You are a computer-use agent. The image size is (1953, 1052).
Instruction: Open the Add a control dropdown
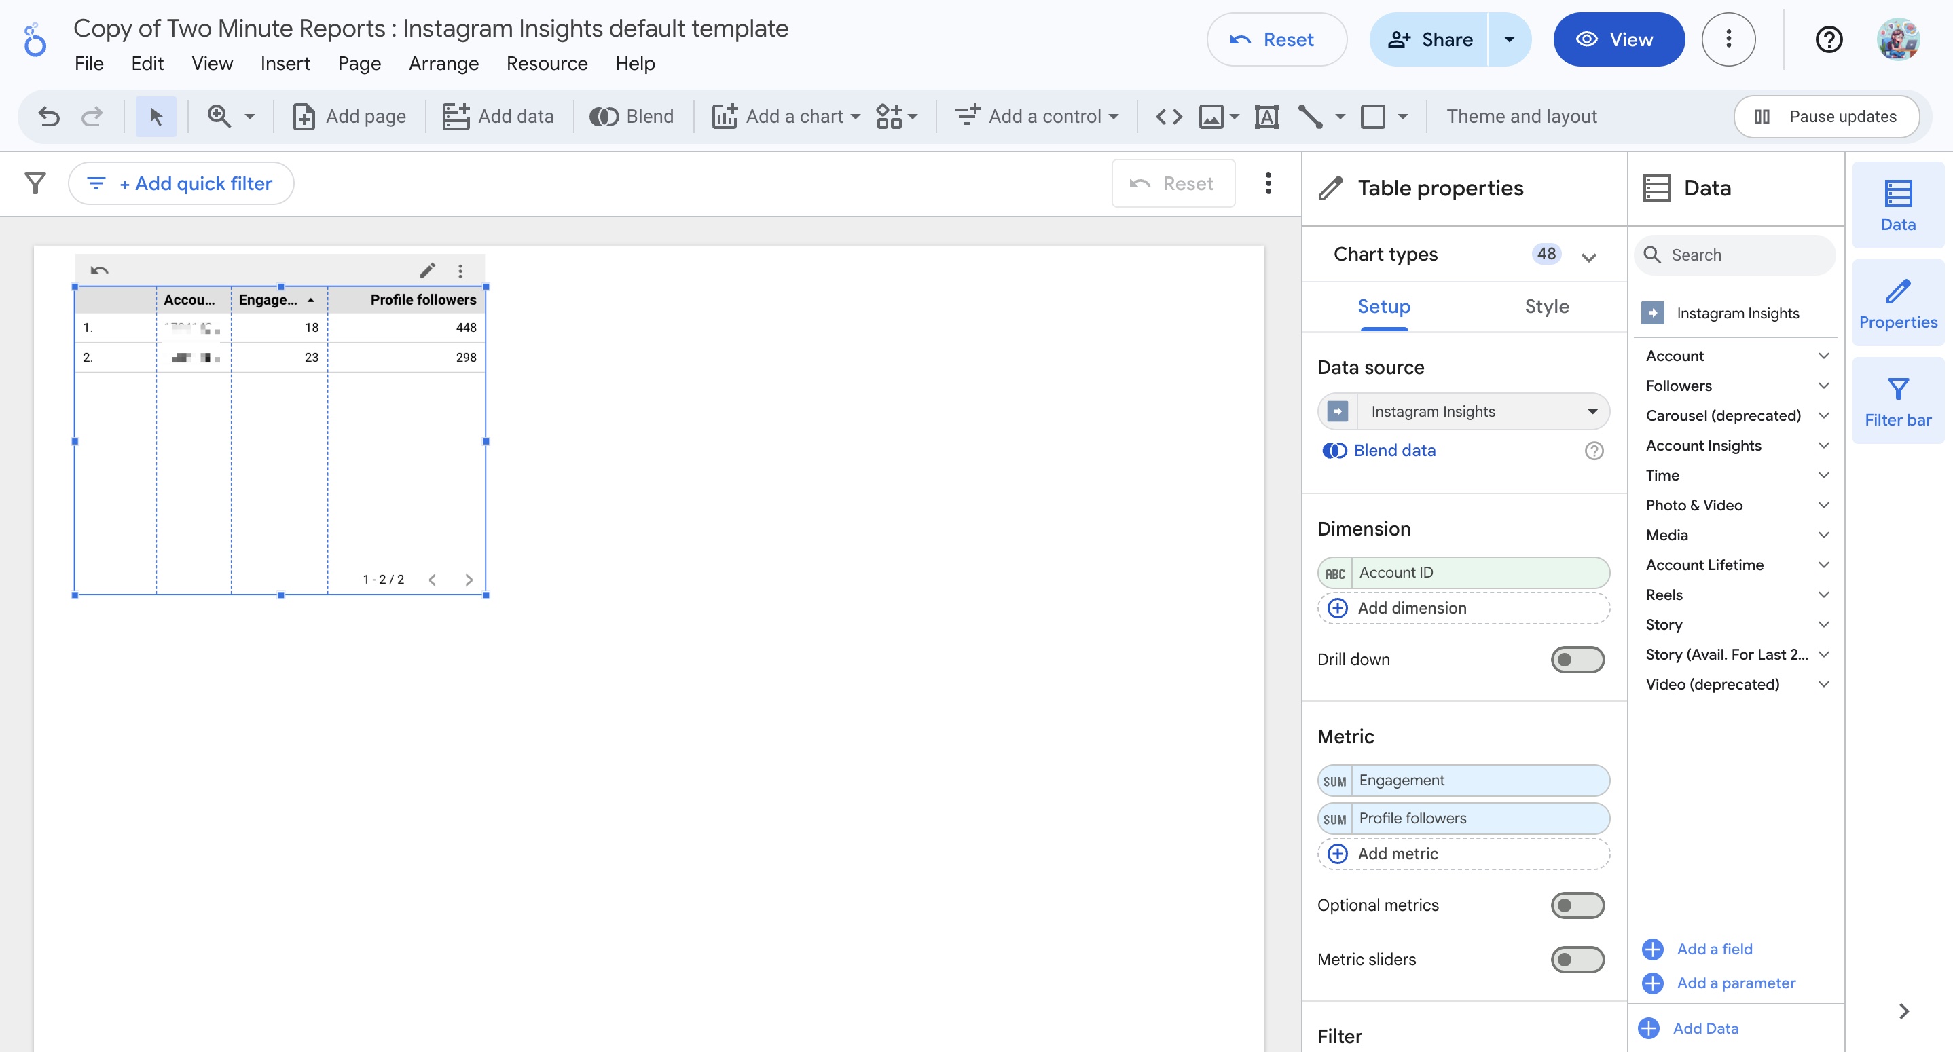click(x=1036, y=116)
